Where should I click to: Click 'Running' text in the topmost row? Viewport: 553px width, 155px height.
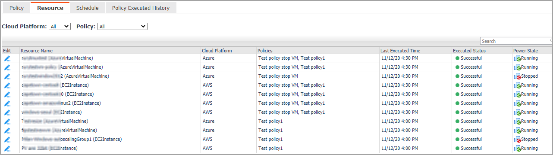pyautogui.click(x=530, y=58)
